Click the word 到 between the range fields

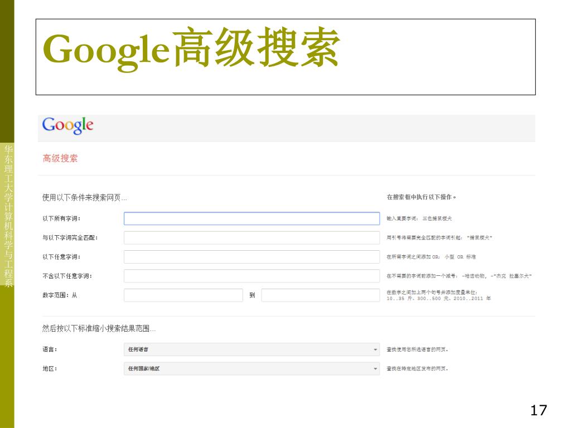[252, 295]
